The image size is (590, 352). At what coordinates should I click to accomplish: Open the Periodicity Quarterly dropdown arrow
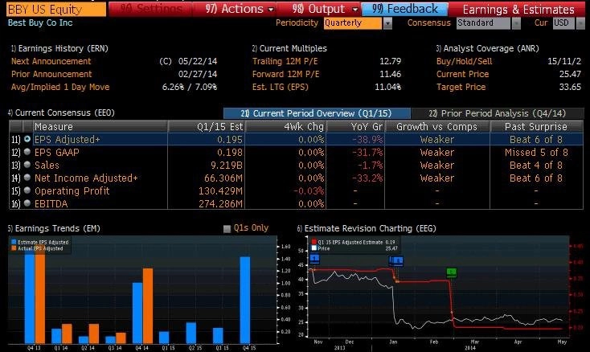point(387,23)
